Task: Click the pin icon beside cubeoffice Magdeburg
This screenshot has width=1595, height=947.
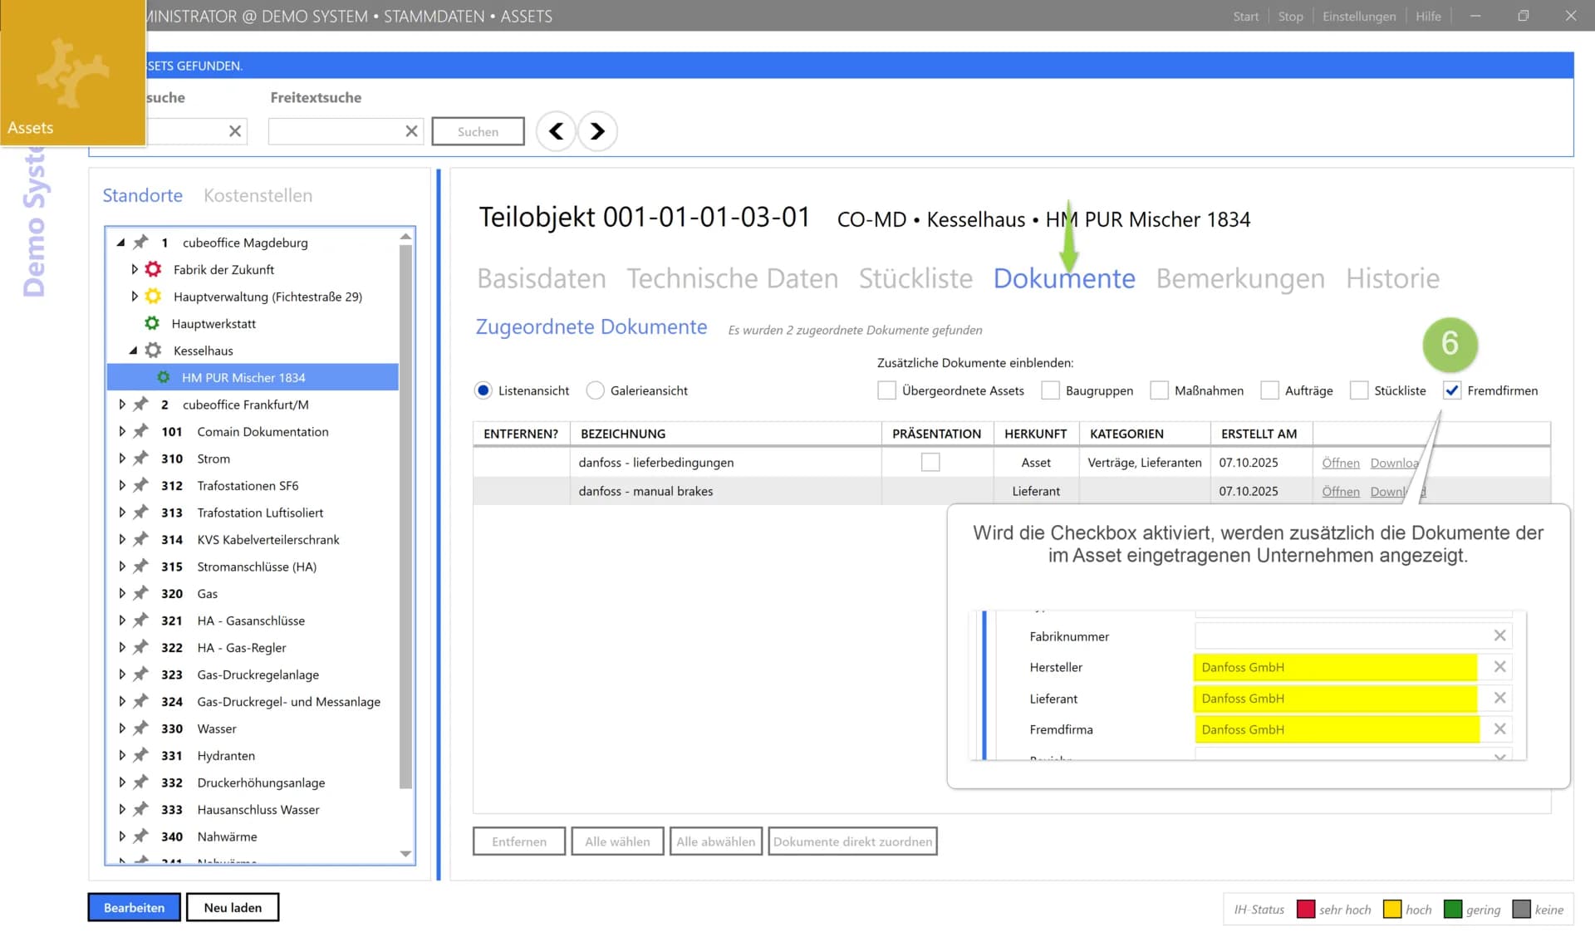Action: [140, 242]
